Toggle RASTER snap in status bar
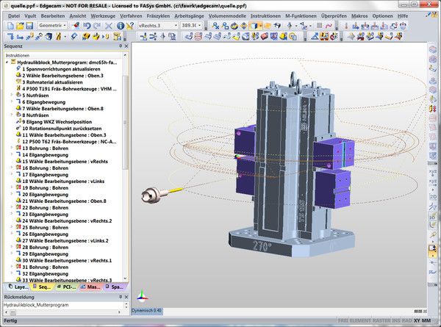441x327 pixels. [x=382, y=320]
